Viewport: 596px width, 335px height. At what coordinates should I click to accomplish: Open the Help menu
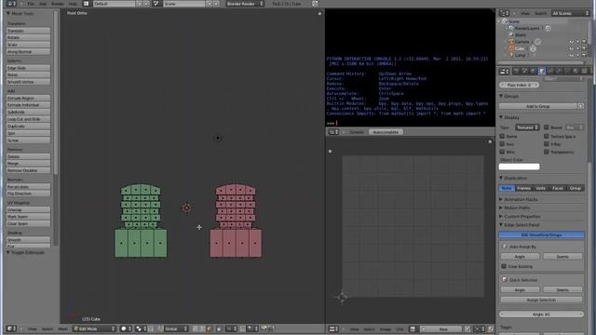(73, 4)
